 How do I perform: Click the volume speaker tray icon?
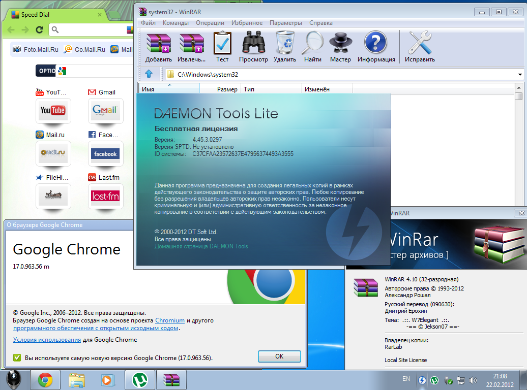tap(473, 380)
